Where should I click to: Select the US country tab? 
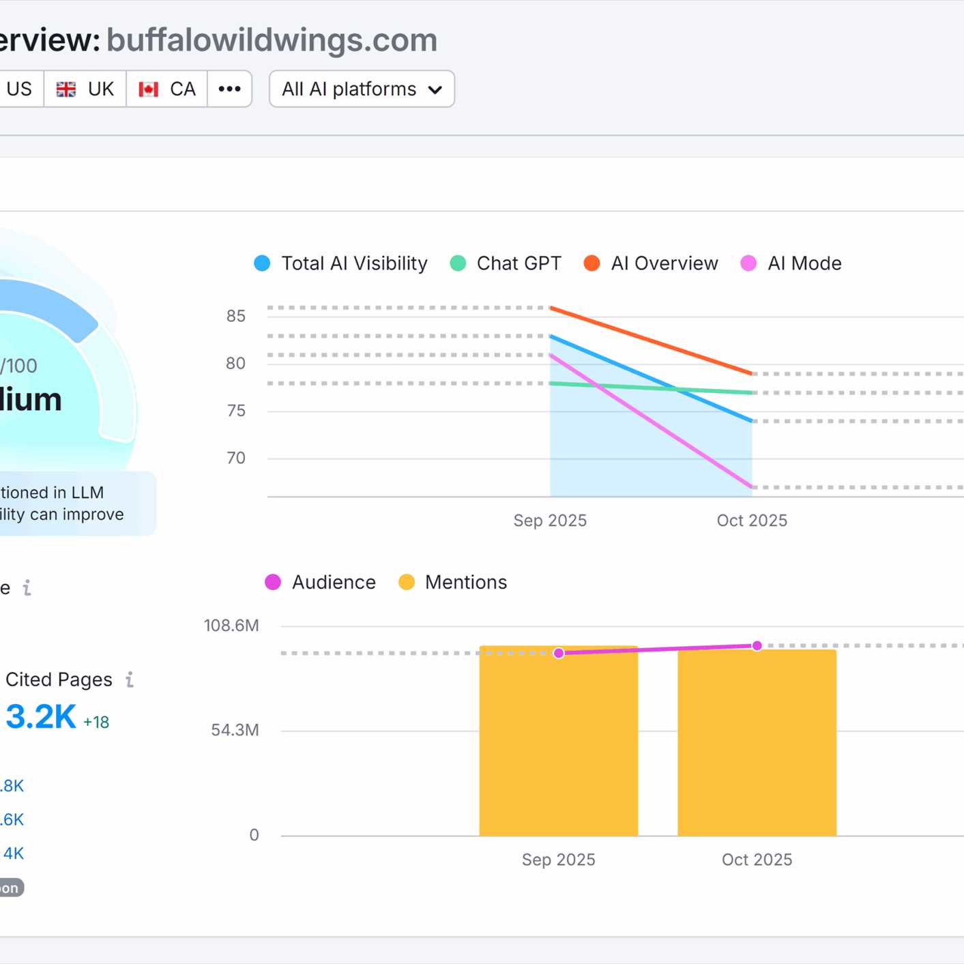pyautogui.click(x=19, y=89)
